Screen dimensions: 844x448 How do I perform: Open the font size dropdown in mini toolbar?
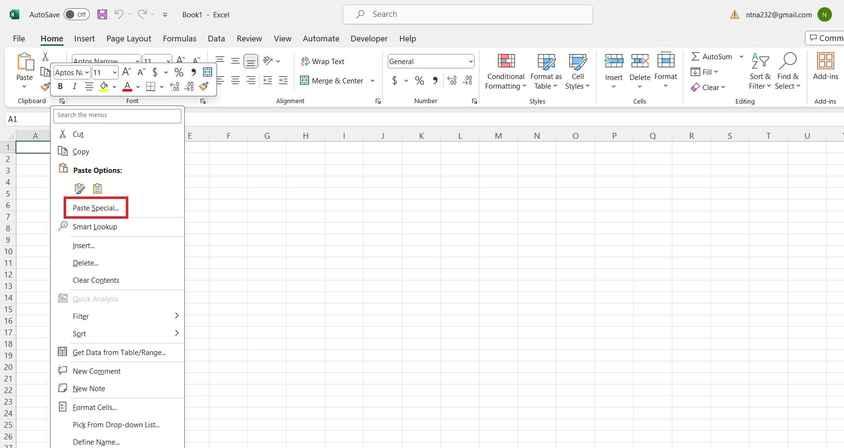coord(115,73)
